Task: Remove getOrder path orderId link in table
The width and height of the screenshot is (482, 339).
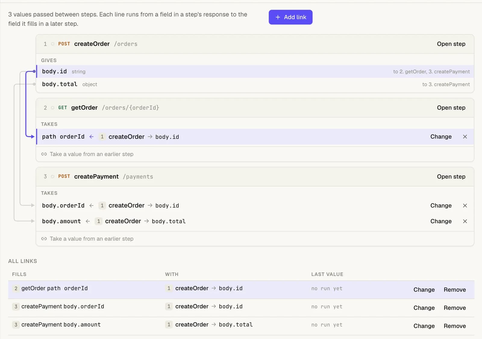Action: click(x=455, y=290)
